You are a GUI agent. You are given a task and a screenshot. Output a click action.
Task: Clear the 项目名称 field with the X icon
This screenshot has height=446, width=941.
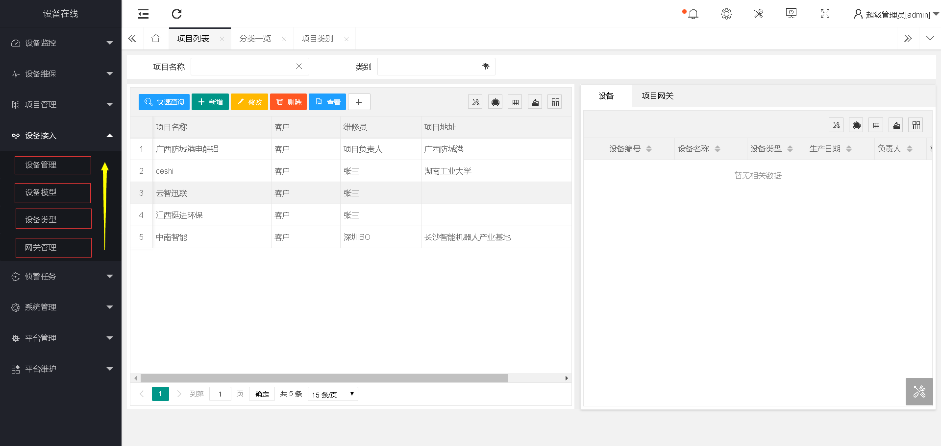click(x=299, y=66)
